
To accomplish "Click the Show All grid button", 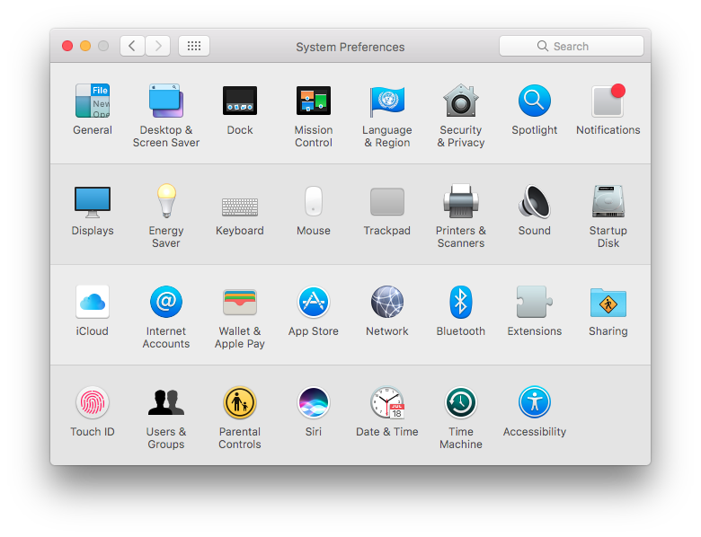I will click(x=194, y=46).
